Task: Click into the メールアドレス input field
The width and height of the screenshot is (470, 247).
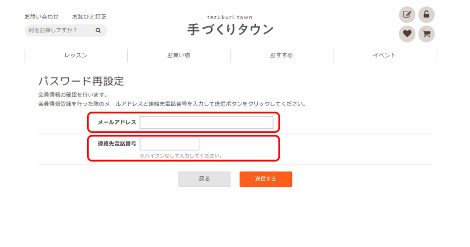Action: (x=206, y=123)
